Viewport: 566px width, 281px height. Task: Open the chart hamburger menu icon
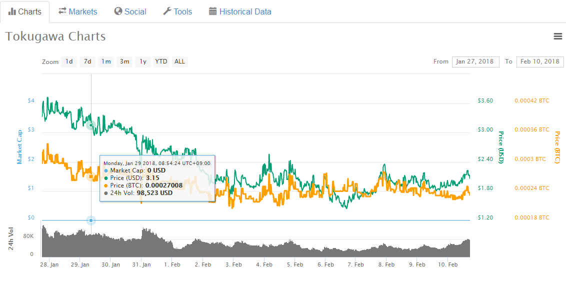[557, 36]
